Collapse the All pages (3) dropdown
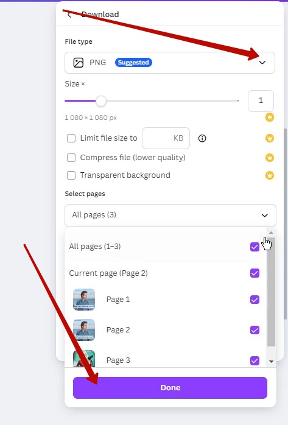288x425 pixels. (x=170, y=215)
